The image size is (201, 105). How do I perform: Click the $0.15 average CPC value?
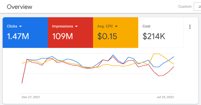[107, 36]
